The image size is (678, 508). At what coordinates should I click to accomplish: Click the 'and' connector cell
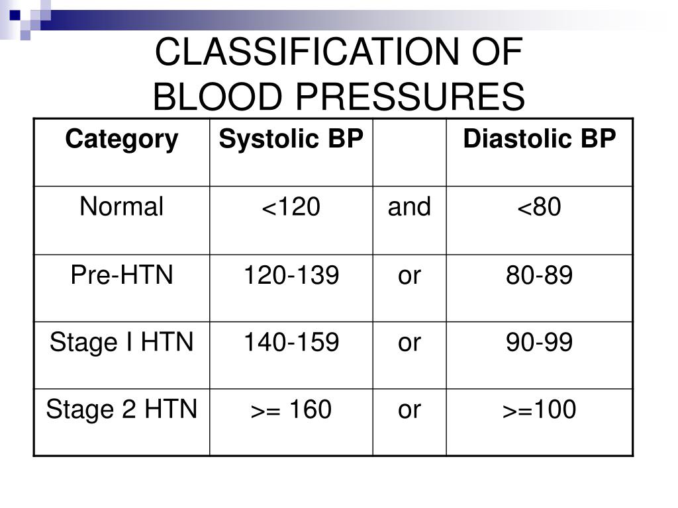(x=409, y=220)
